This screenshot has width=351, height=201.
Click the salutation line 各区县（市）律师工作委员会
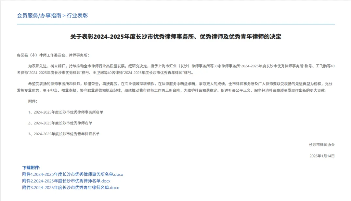[x=53, y=55]
